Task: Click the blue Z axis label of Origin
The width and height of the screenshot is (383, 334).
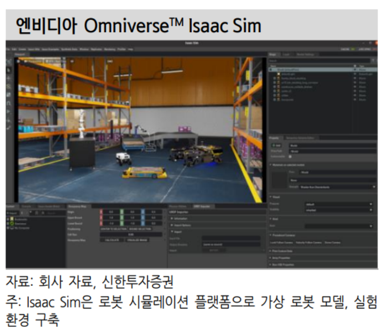Action: [142, 212]
